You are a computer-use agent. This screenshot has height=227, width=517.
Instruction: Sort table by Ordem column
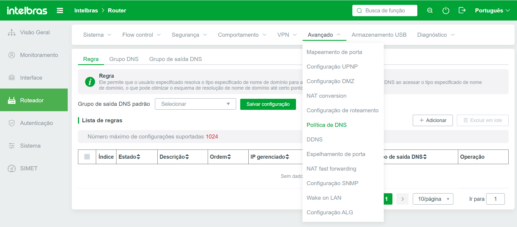point(220,157)
